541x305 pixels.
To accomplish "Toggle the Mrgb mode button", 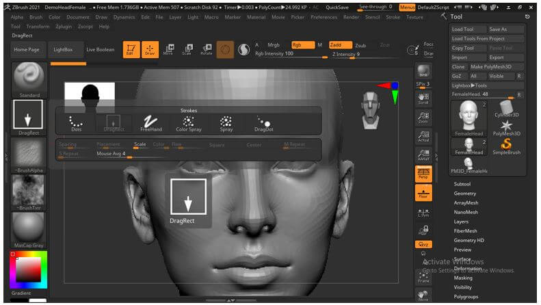I will coord(274,45).
